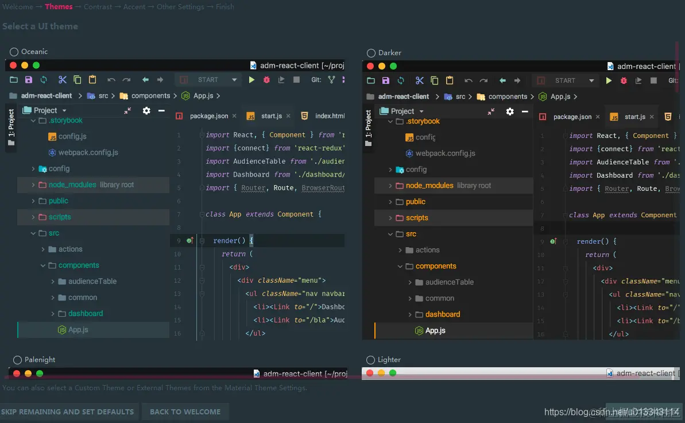The height and width of the screenshot is (423, 685).
Task: Click the sync refresh icon in Oceanic toolbar
Action: 44,80
